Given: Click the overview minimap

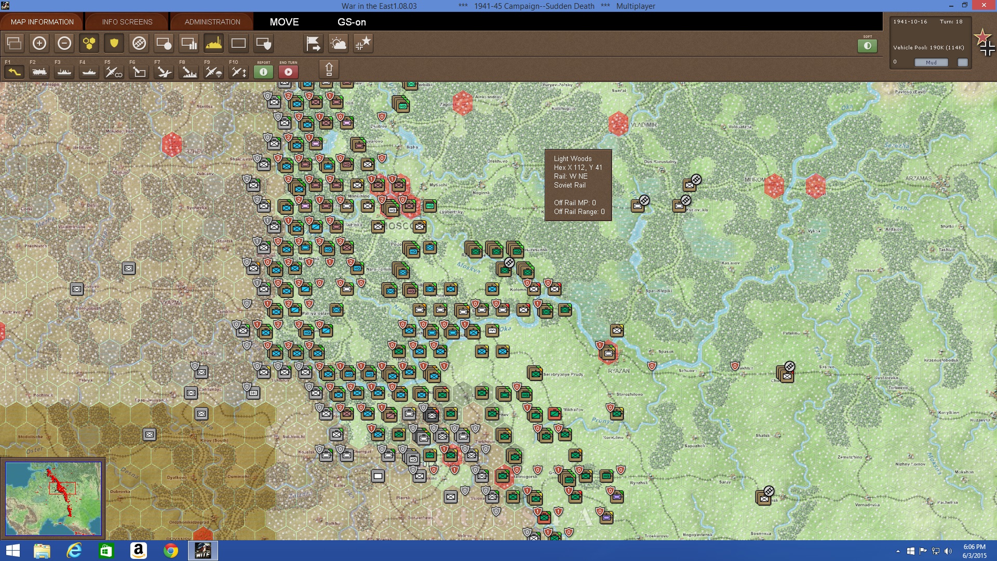Looking at the screenshot, I should (x=53, y=499).
